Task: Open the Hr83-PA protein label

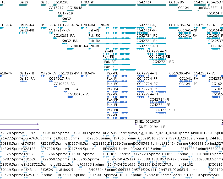Action: click(x=88, y=73)
